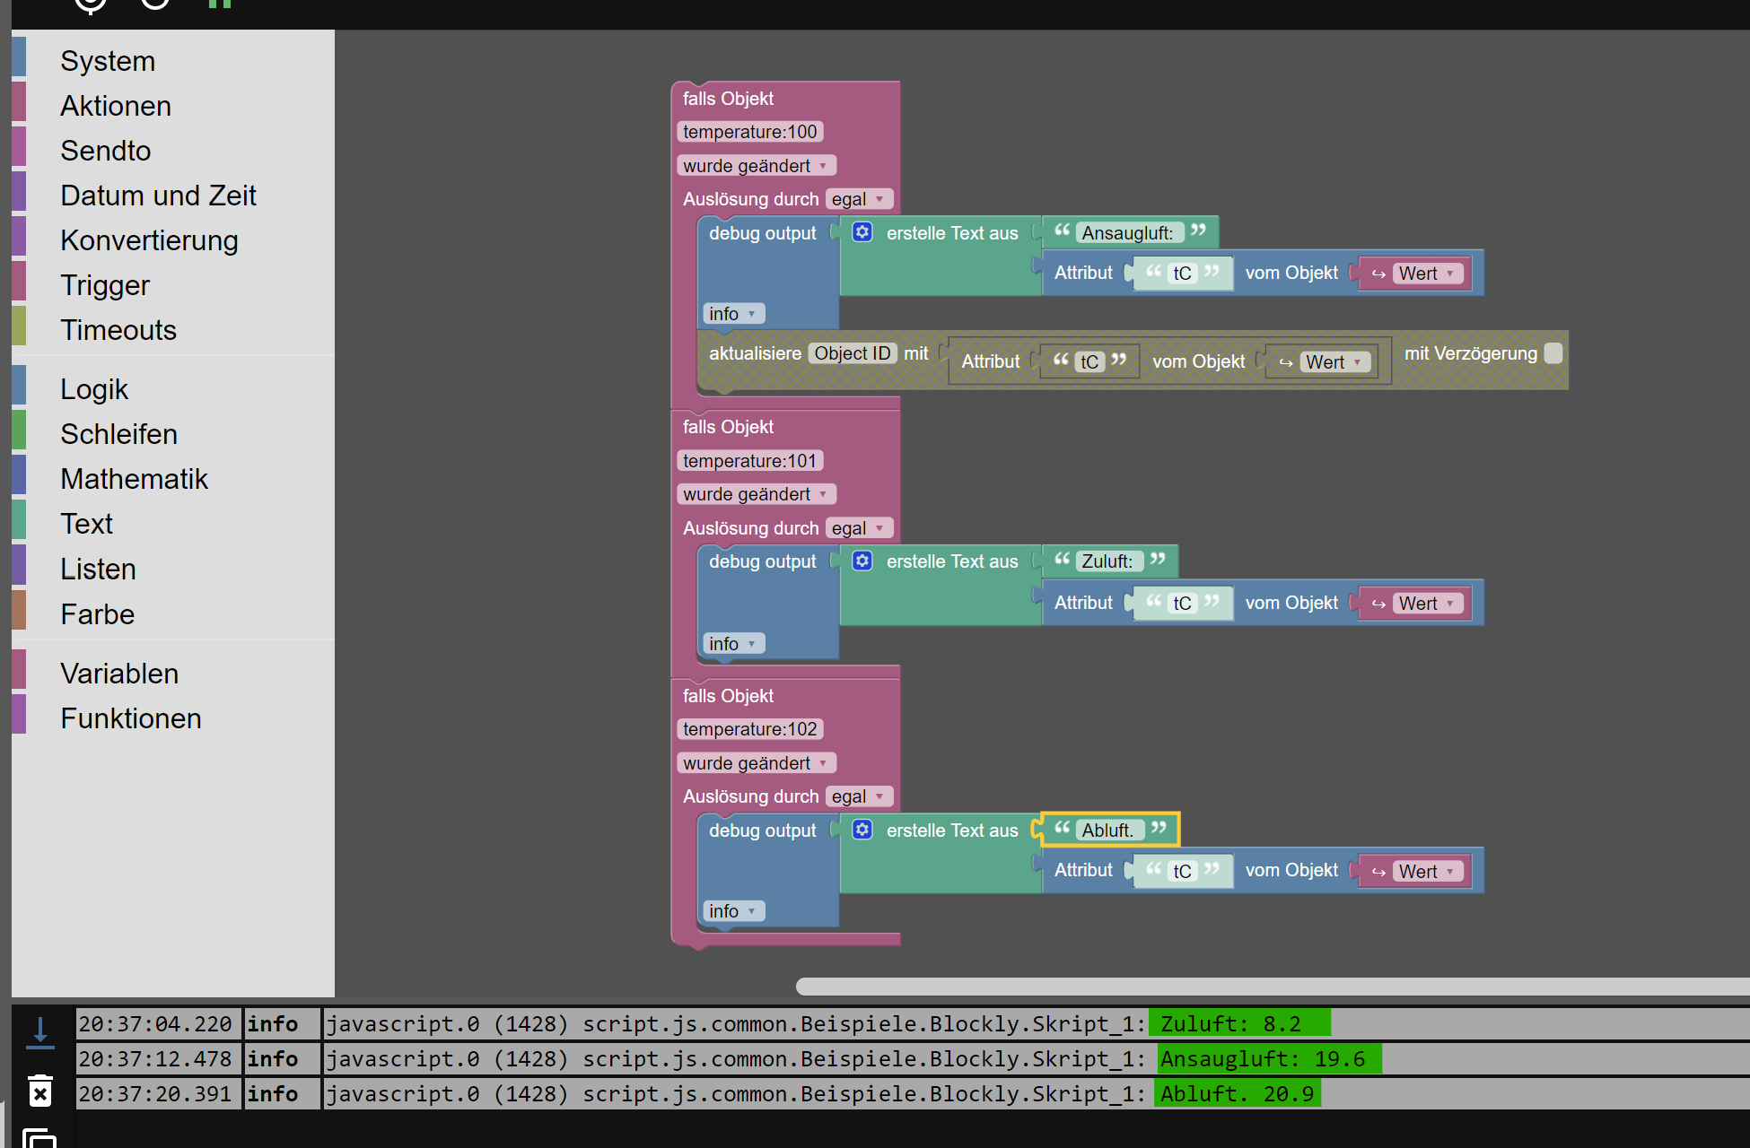
Task: Click the horizontal workspace scrollbar
Action: (1256, 987)
